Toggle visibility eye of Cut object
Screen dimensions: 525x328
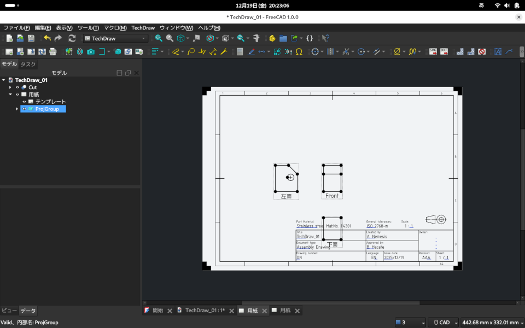pos(17,87)
